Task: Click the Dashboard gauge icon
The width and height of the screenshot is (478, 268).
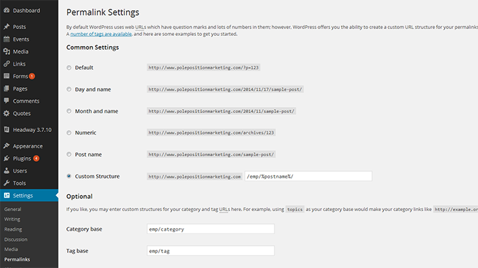Action: (x=7, y=10)
